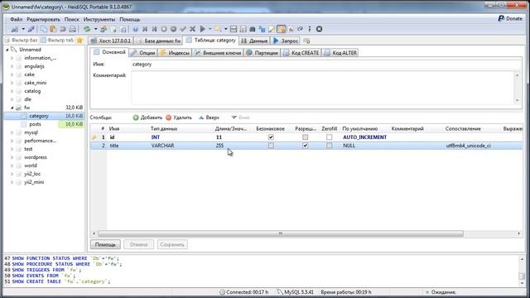This screenshot has height=298, width=530.
Task: Open the Опции sub-tab
Action: [143, 53]
